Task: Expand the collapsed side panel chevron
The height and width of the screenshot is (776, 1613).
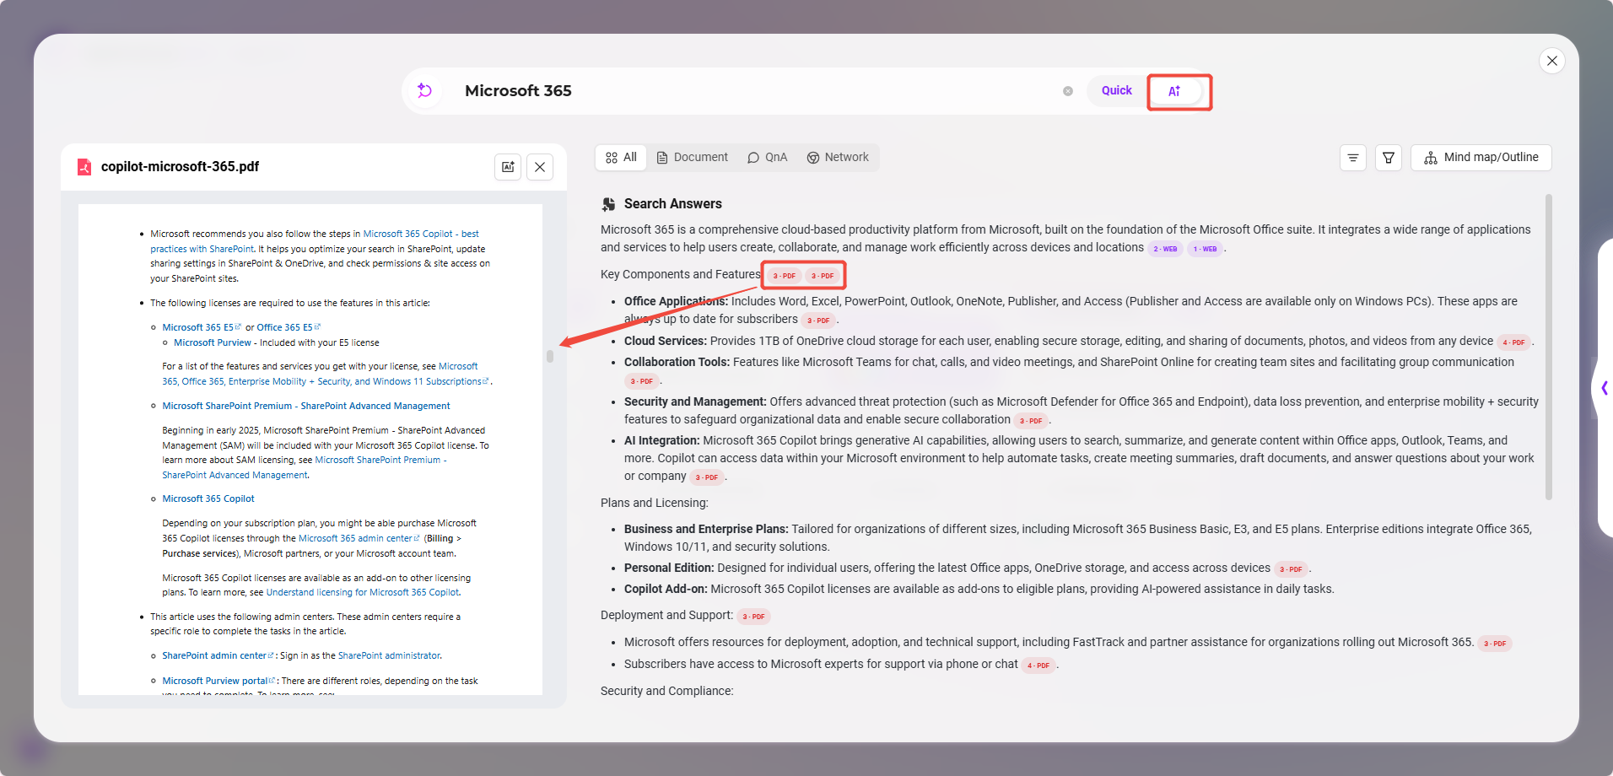Action: click(1605, 388)
